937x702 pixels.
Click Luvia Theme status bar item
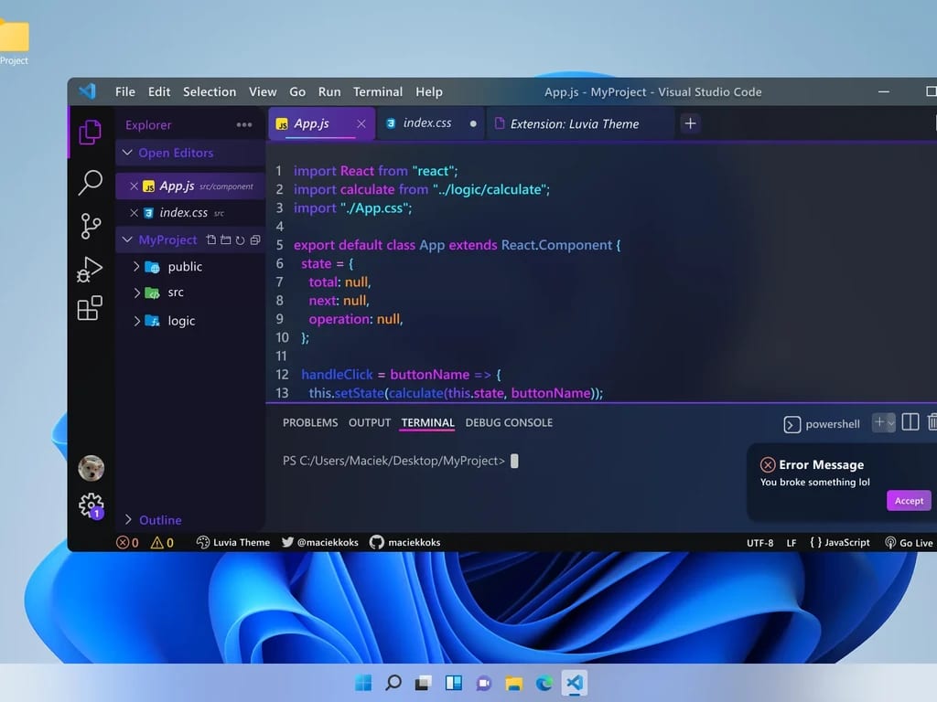click(x=233, y=543)
